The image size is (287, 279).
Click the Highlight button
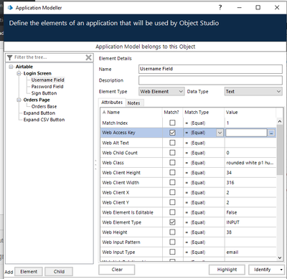pyautogui.click(x=227, y=270)
